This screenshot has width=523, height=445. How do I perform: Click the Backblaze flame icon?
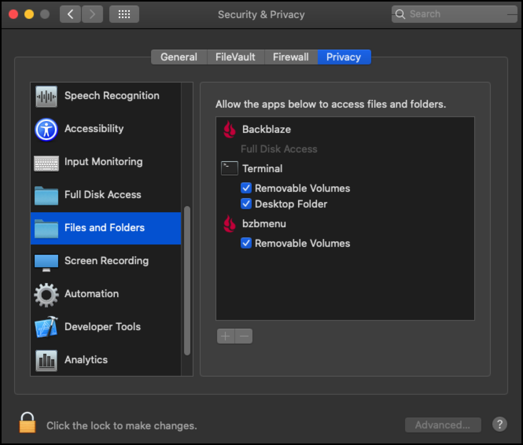[230, 129]
